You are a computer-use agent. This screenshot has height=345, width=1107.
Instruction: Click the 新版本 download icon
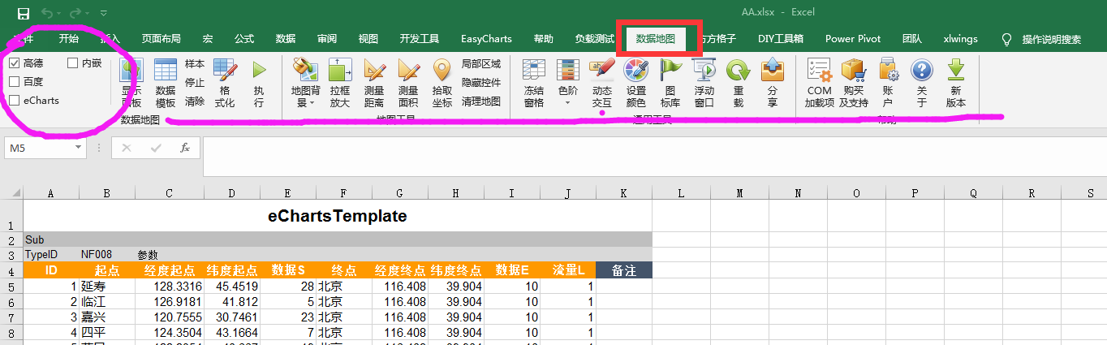[956, 83]
